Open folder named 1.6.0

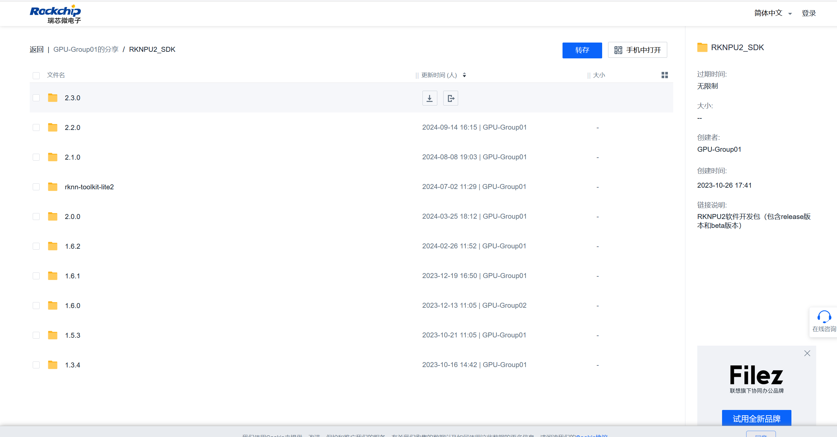[x=73, y=306]
